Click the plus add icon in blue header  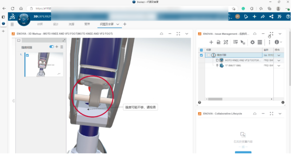point(255,17)
